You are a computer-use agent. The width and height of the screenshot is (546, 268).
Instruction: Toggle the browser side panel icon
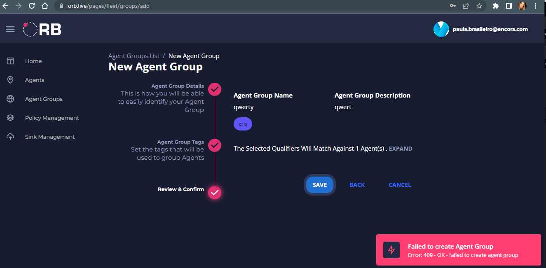509,6
